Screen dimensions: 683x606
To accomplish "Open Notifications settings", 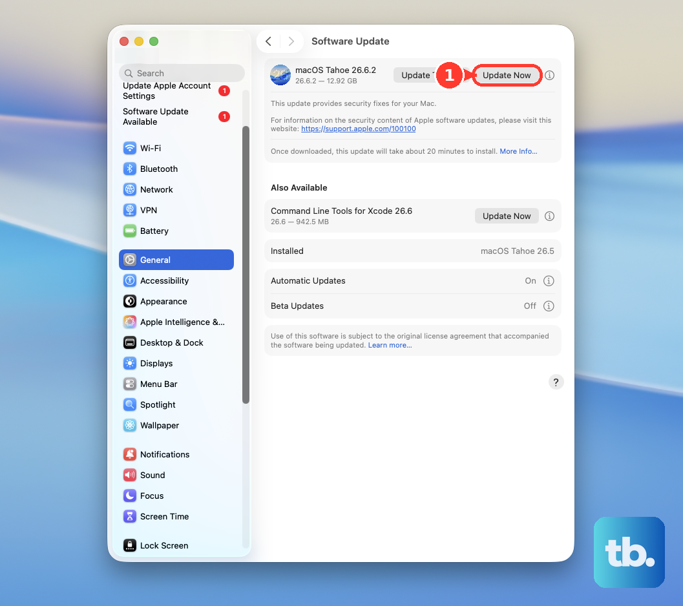I will coord(176,454).
